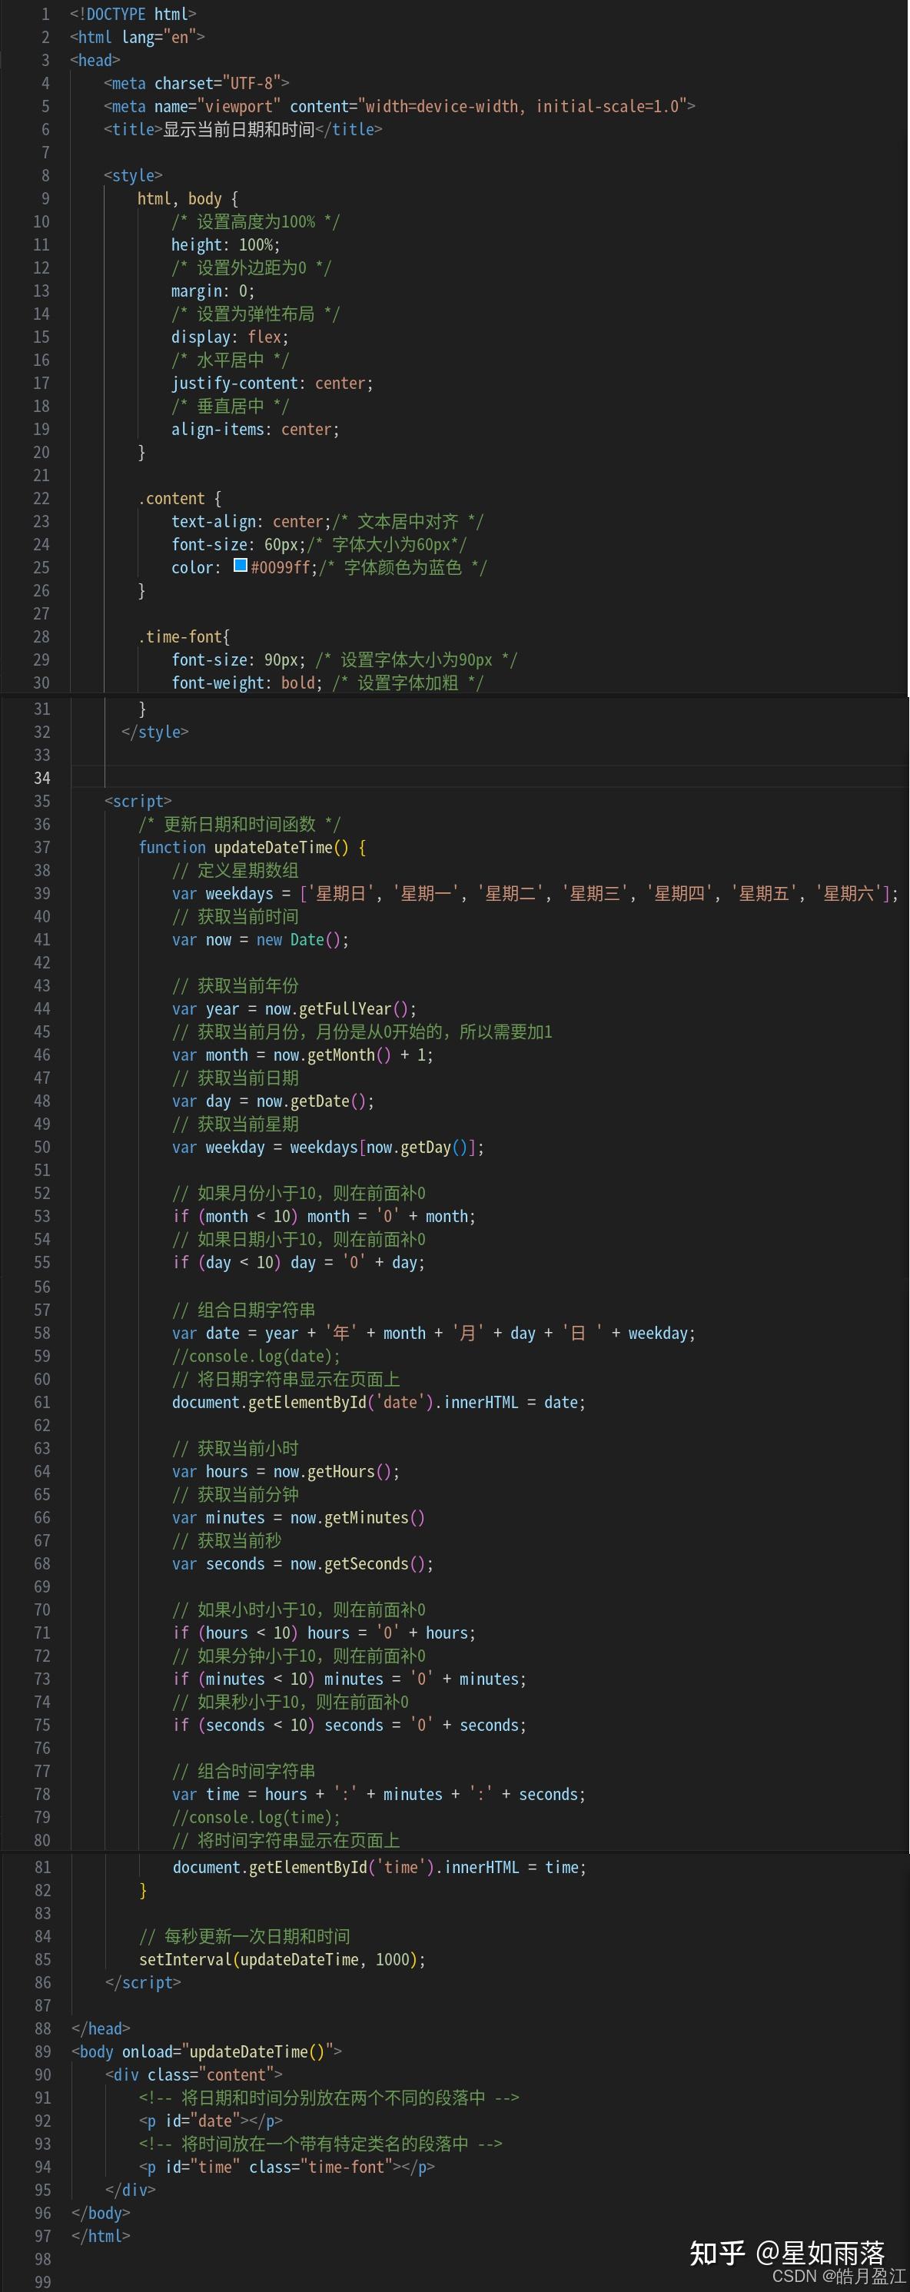The height and width of the screenshot is (2292, 910).
Task: Click the 'var year = now.getFullYear();' line
Action: click(x=294, y=1010)
